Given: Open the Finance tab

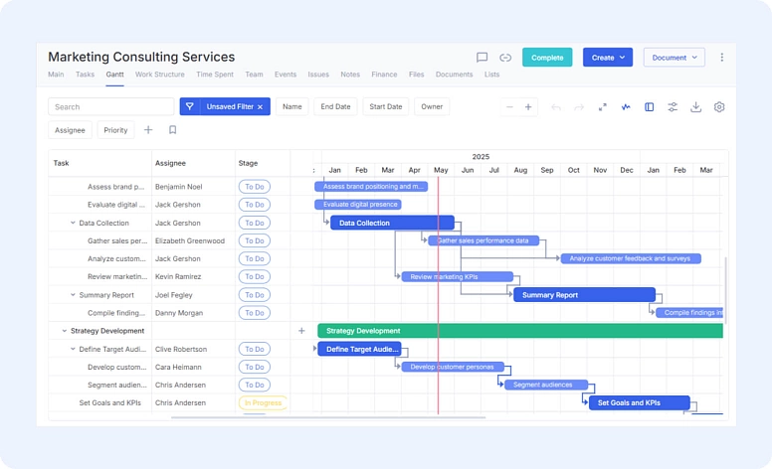Looking at the screenshot, I should (384, 75).
